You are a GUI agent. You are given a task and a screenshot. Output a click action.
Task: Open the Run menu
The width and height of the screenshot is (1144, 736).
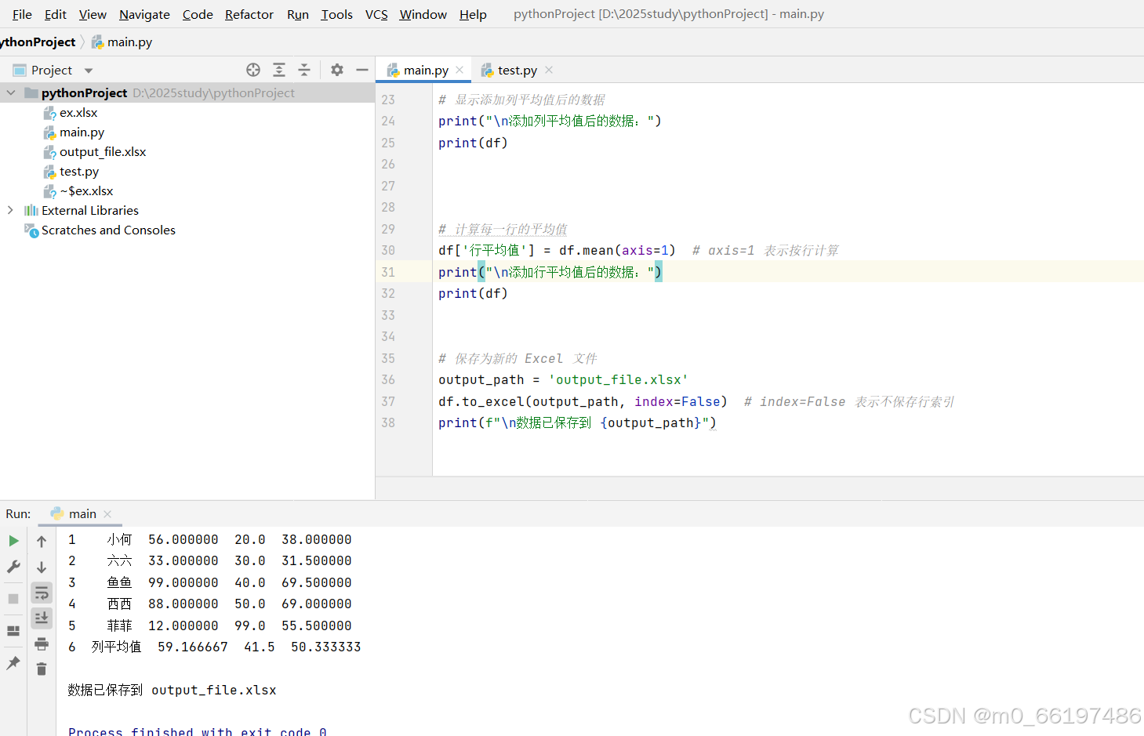click(x=298, y=14)
